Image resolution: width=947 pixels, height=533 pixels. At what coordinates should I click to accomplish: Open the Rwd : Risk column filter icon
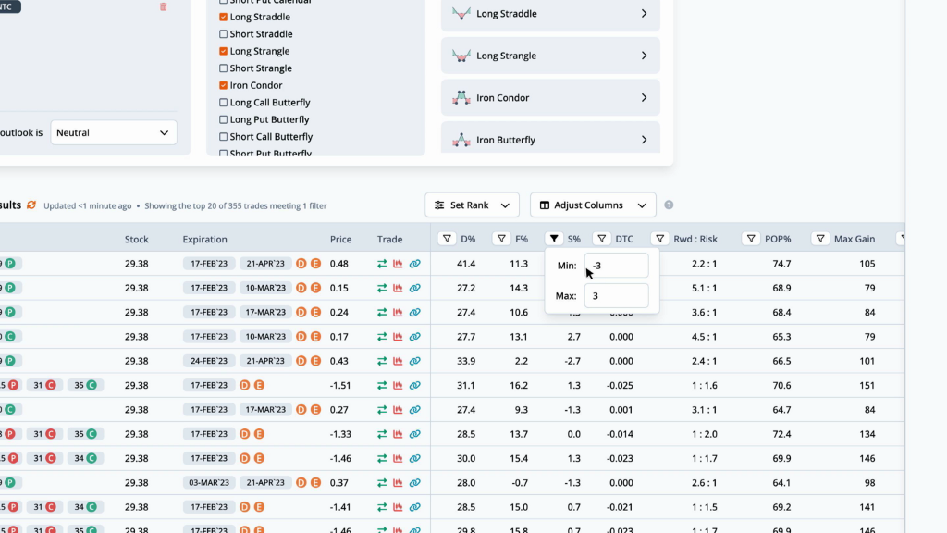point(660,239)
